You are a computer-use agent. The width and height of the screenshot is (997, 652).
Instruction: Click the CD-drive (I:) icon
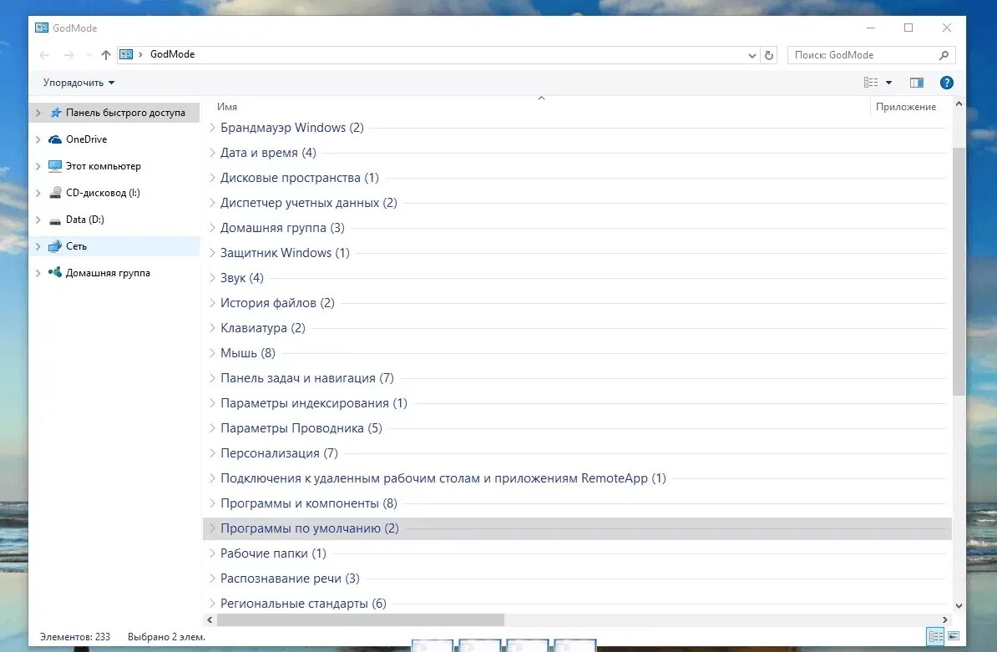(55, 193)
